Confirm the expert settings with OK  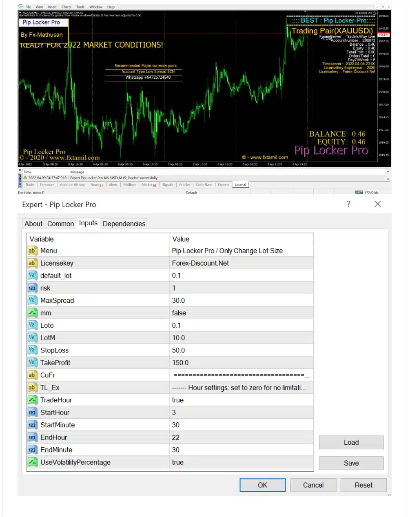(262, 485)
